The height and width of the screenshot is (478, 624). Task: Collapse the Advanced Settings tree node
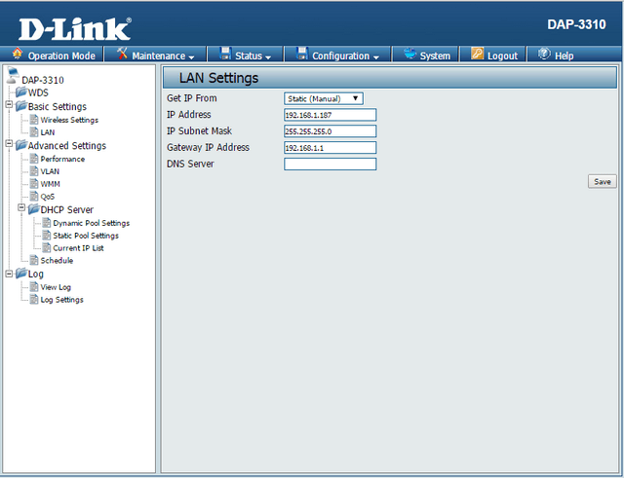pos(9,144)
